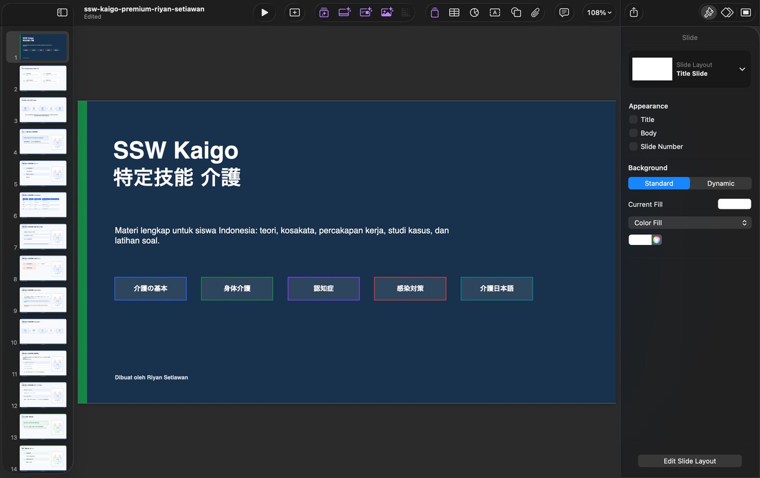Enable the Body checkbox
Viewport: 760px width, 478px height.
[633, 133]
